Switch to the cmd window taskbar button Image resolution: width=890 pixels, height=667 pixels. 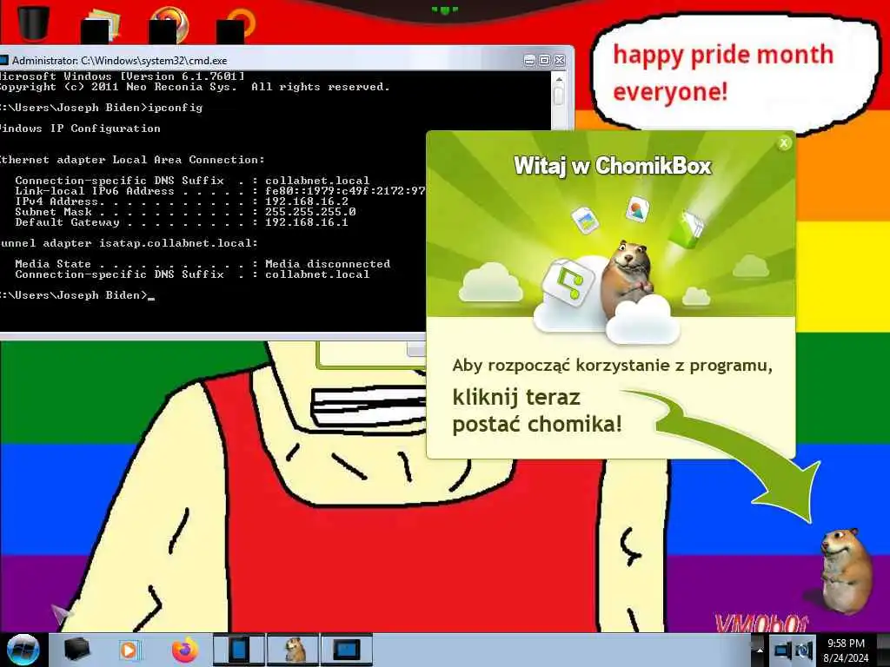coord(238,650)
